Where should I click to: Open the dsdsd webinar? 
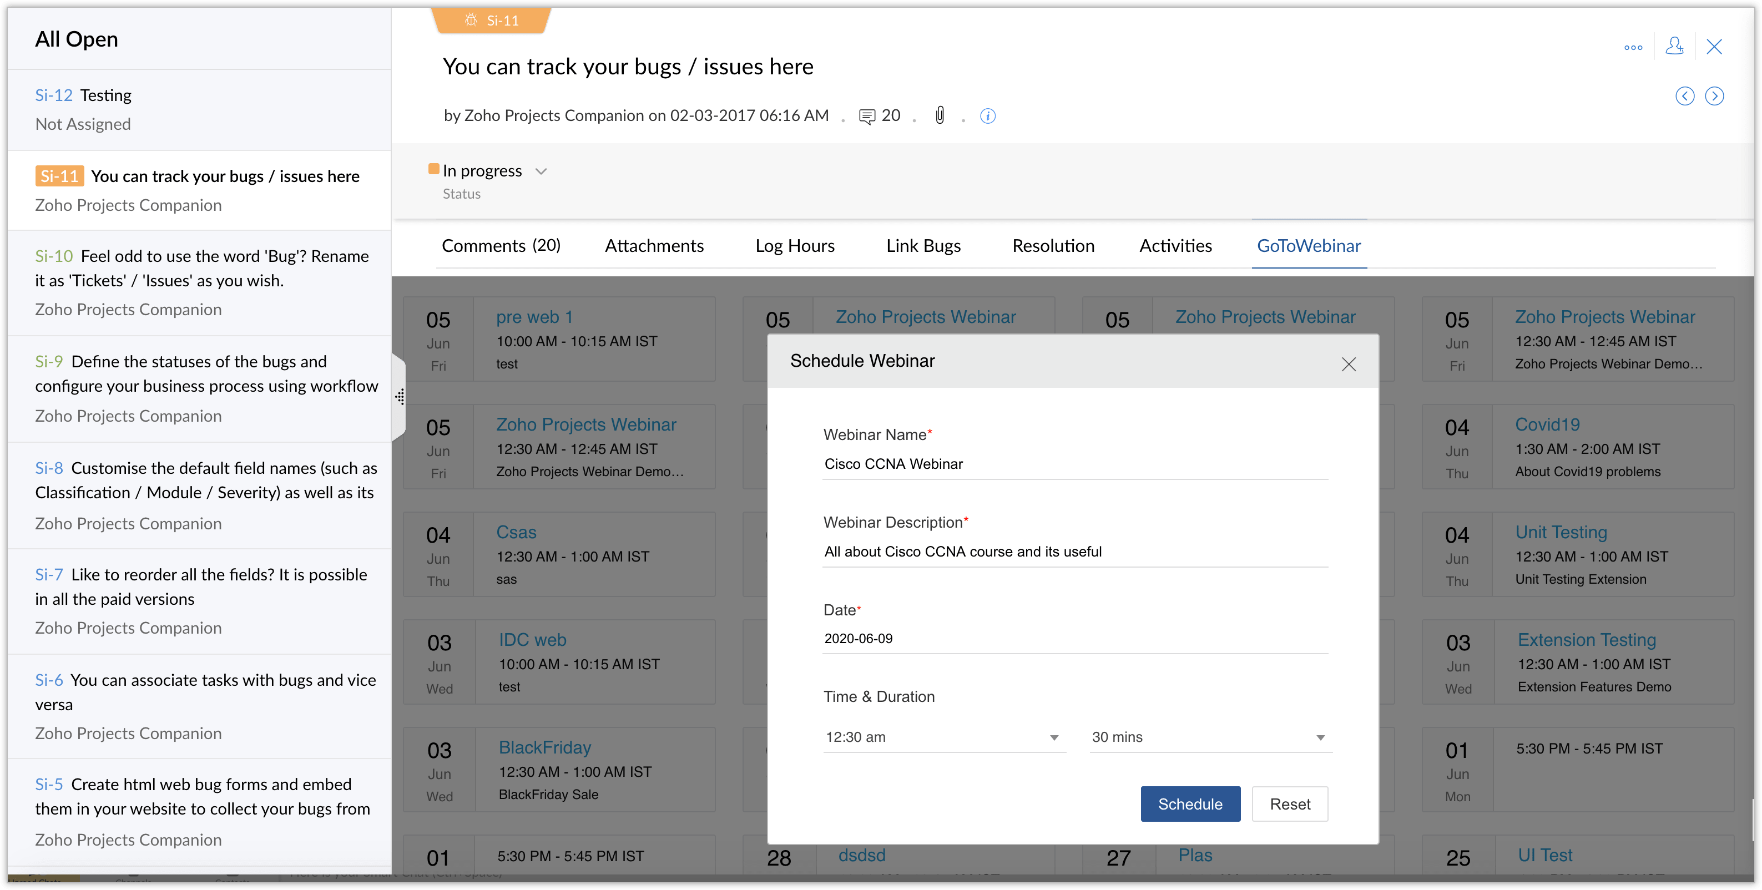coord(861,855)
